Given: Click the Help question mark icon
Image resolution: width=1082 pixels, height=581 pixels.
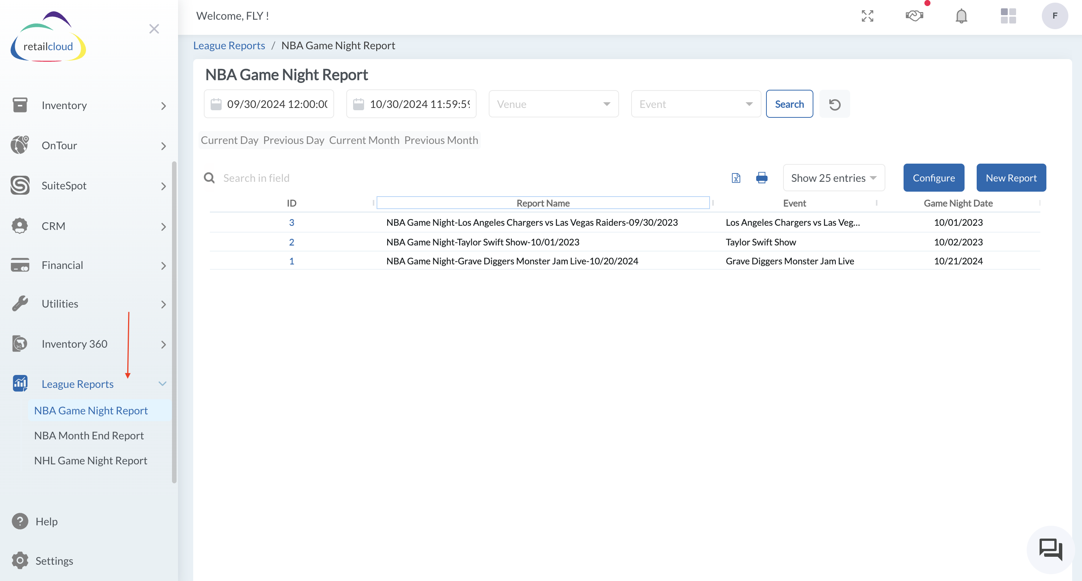Looking at the screenshot, I should 20,521.
